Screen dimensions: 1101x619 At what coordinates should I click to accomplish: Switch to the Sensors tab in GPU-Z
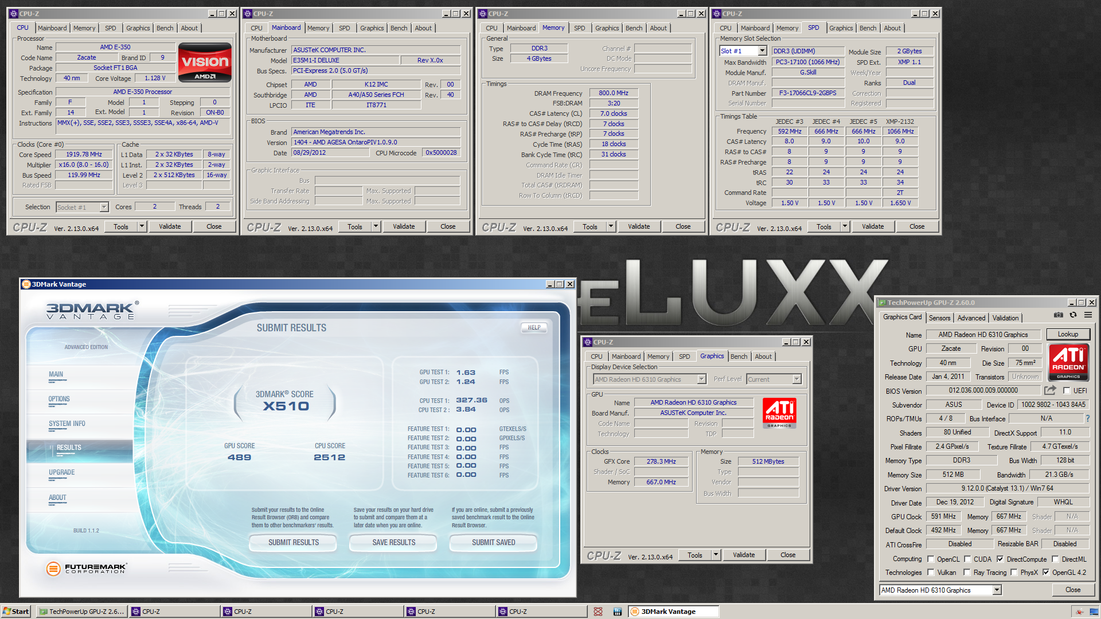pyautogui.click(x=939, y=318)
